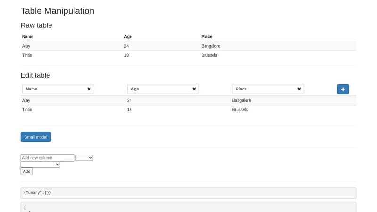The image size is (377, 212).
Task: Click the Name column header in Raw table
Action: click(x=28, y=37)
